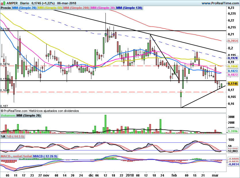Select the MM (Simple 130) indicator label
The height and width of the screenshot is (178, 240).
point(129,8)
